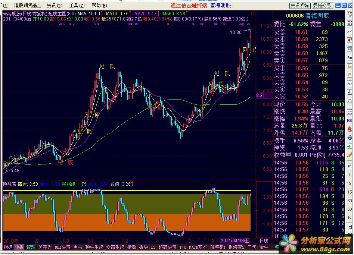The height and width of the screenshot is (255, 354).
Task: Switch to the 顶牛系统 template tab
Action: click(x=94, y=247)
